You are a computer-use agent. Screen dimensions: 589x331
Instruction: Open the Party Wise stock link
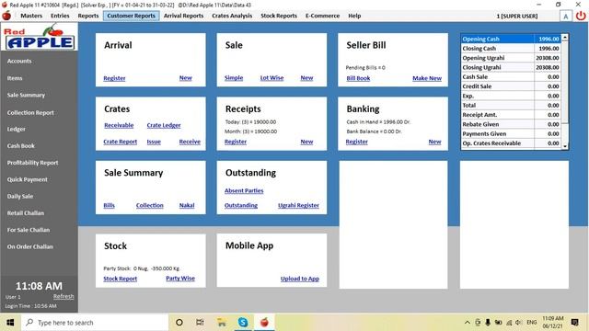tap(180, 278)
